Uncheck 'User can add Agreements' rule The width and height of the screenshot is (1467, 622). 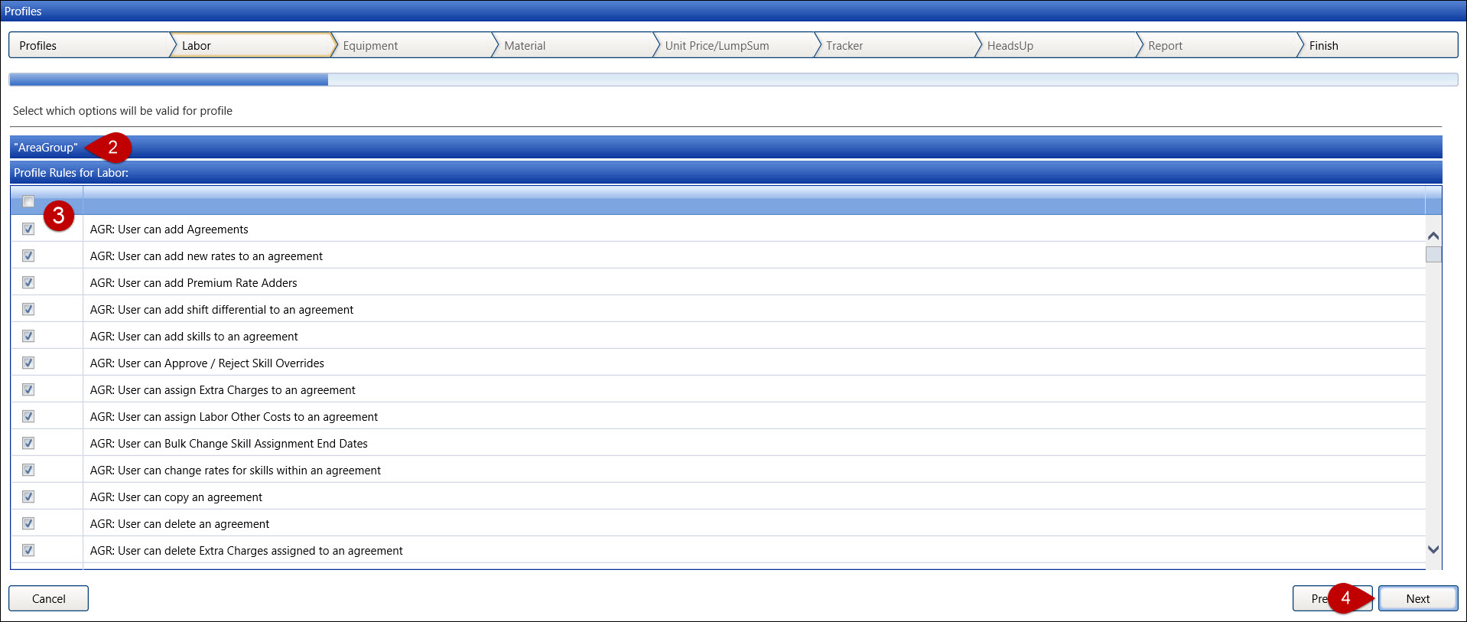pyautogui.click(x=28, y=229)
